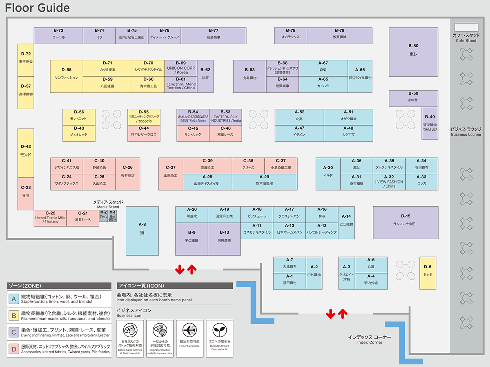Select booth B-79 敦賀繊維
This screenshot has height=367, width=490.
click(x=340, y=36)
